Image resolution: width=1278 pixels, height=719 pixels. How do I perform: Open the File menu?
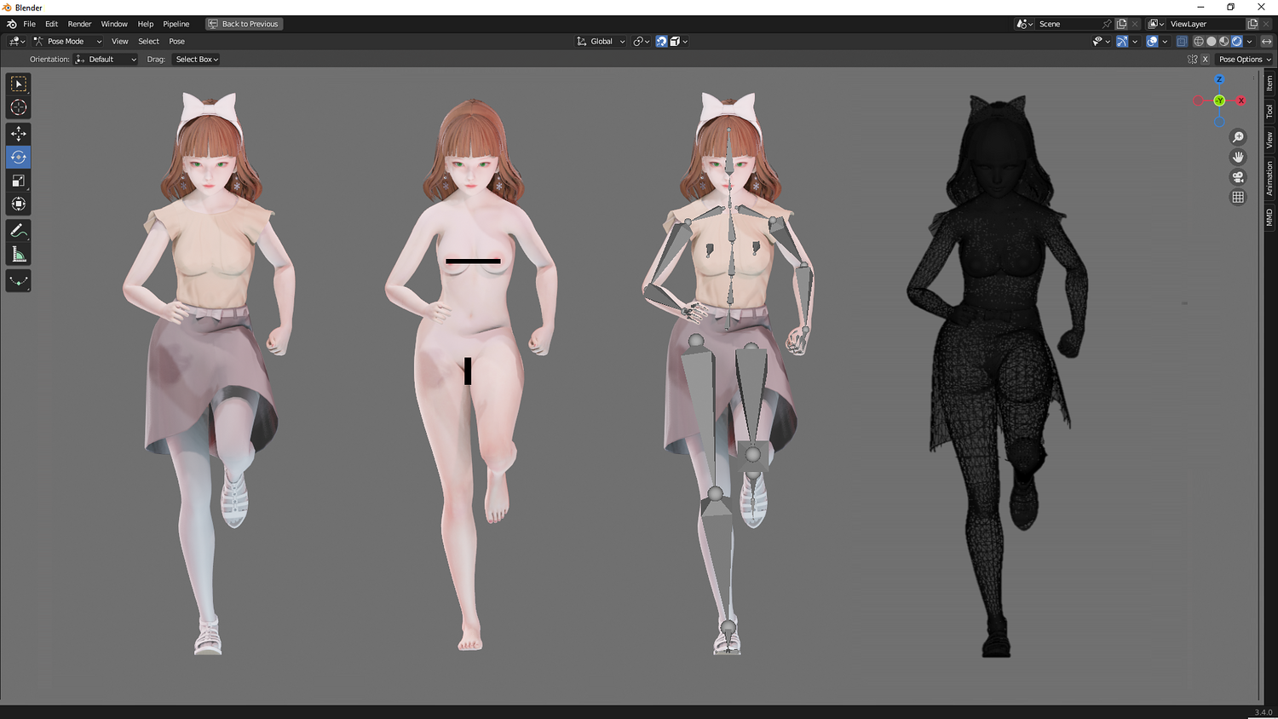click(x=29, y=24)
